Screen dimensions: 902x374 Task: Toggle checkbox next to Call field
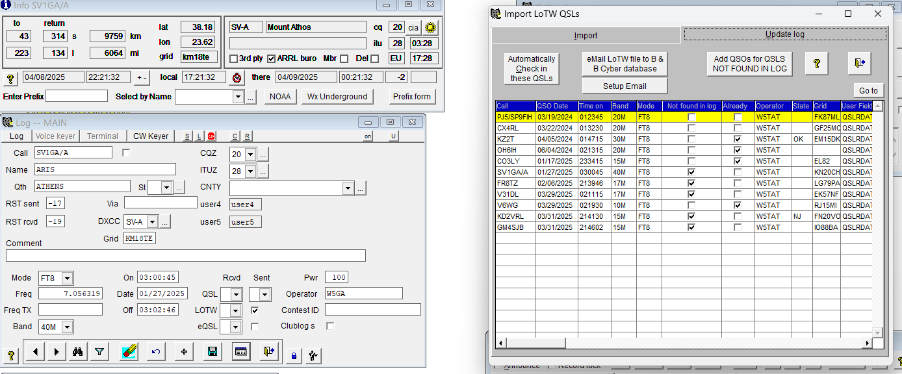point(126,153)
